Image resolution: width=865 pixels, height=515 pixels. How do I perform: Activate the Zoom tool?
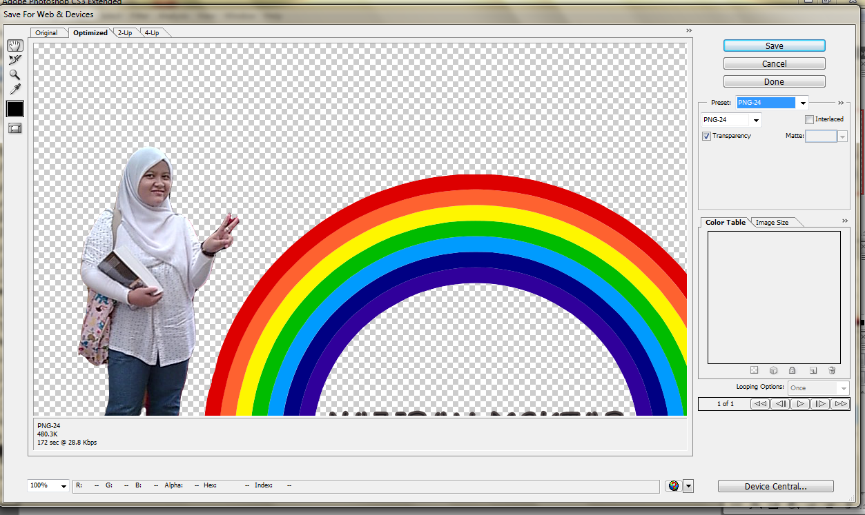pyautogui.click(x=14, y=74)
